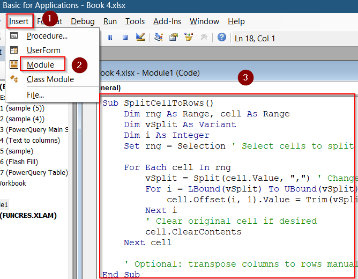
Task: Select sheet 5 (sample) in project tree
Action: [17, 151]
